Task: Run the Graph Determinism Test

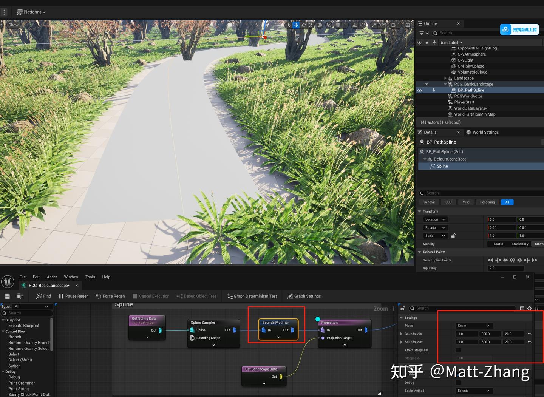Action: coord(252,296)
